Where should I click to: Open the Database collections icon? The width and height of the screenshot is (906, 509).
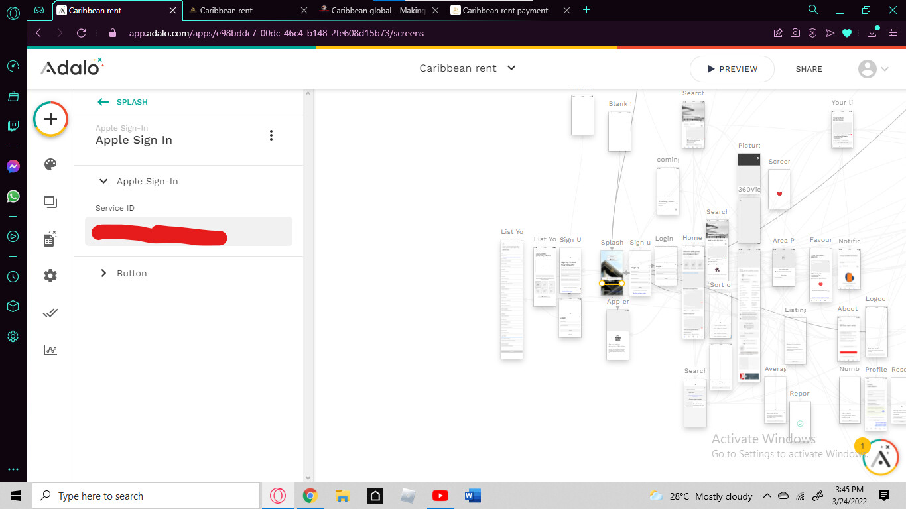pos(50,239)
